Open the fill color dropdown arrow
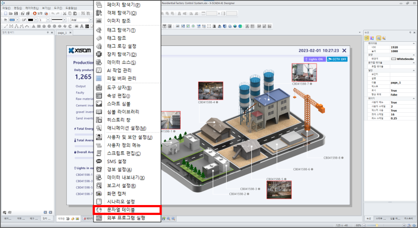Image resolution: width=418 pixels, height=228 pixels. (17, 20)
